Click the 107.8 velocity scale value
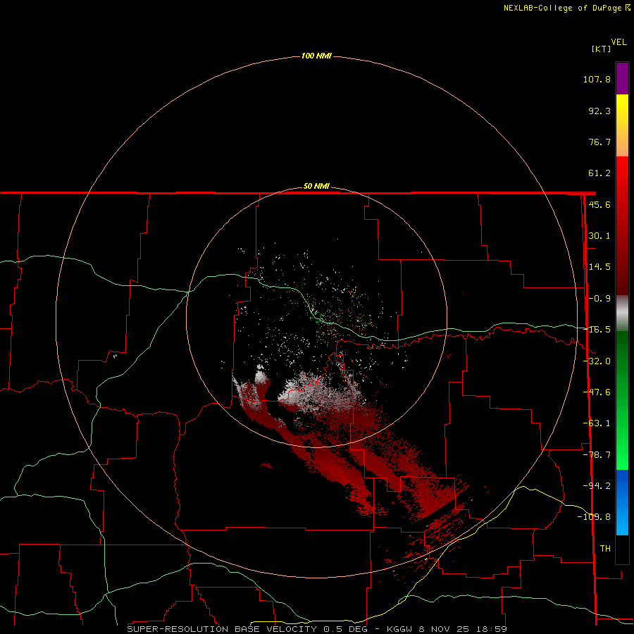This screenshot has width=634, height=634. pyautogui.click(x=597, y=79)
